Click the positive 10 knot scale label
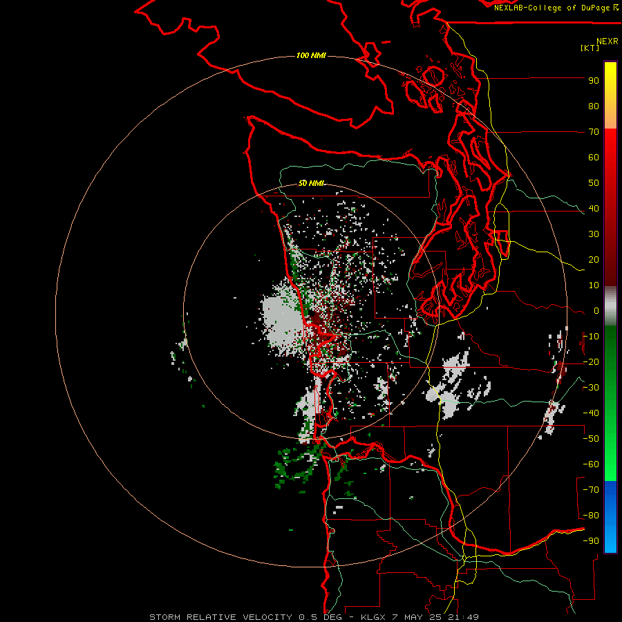Screen dimensions: 622x622 tap(594, 285)
